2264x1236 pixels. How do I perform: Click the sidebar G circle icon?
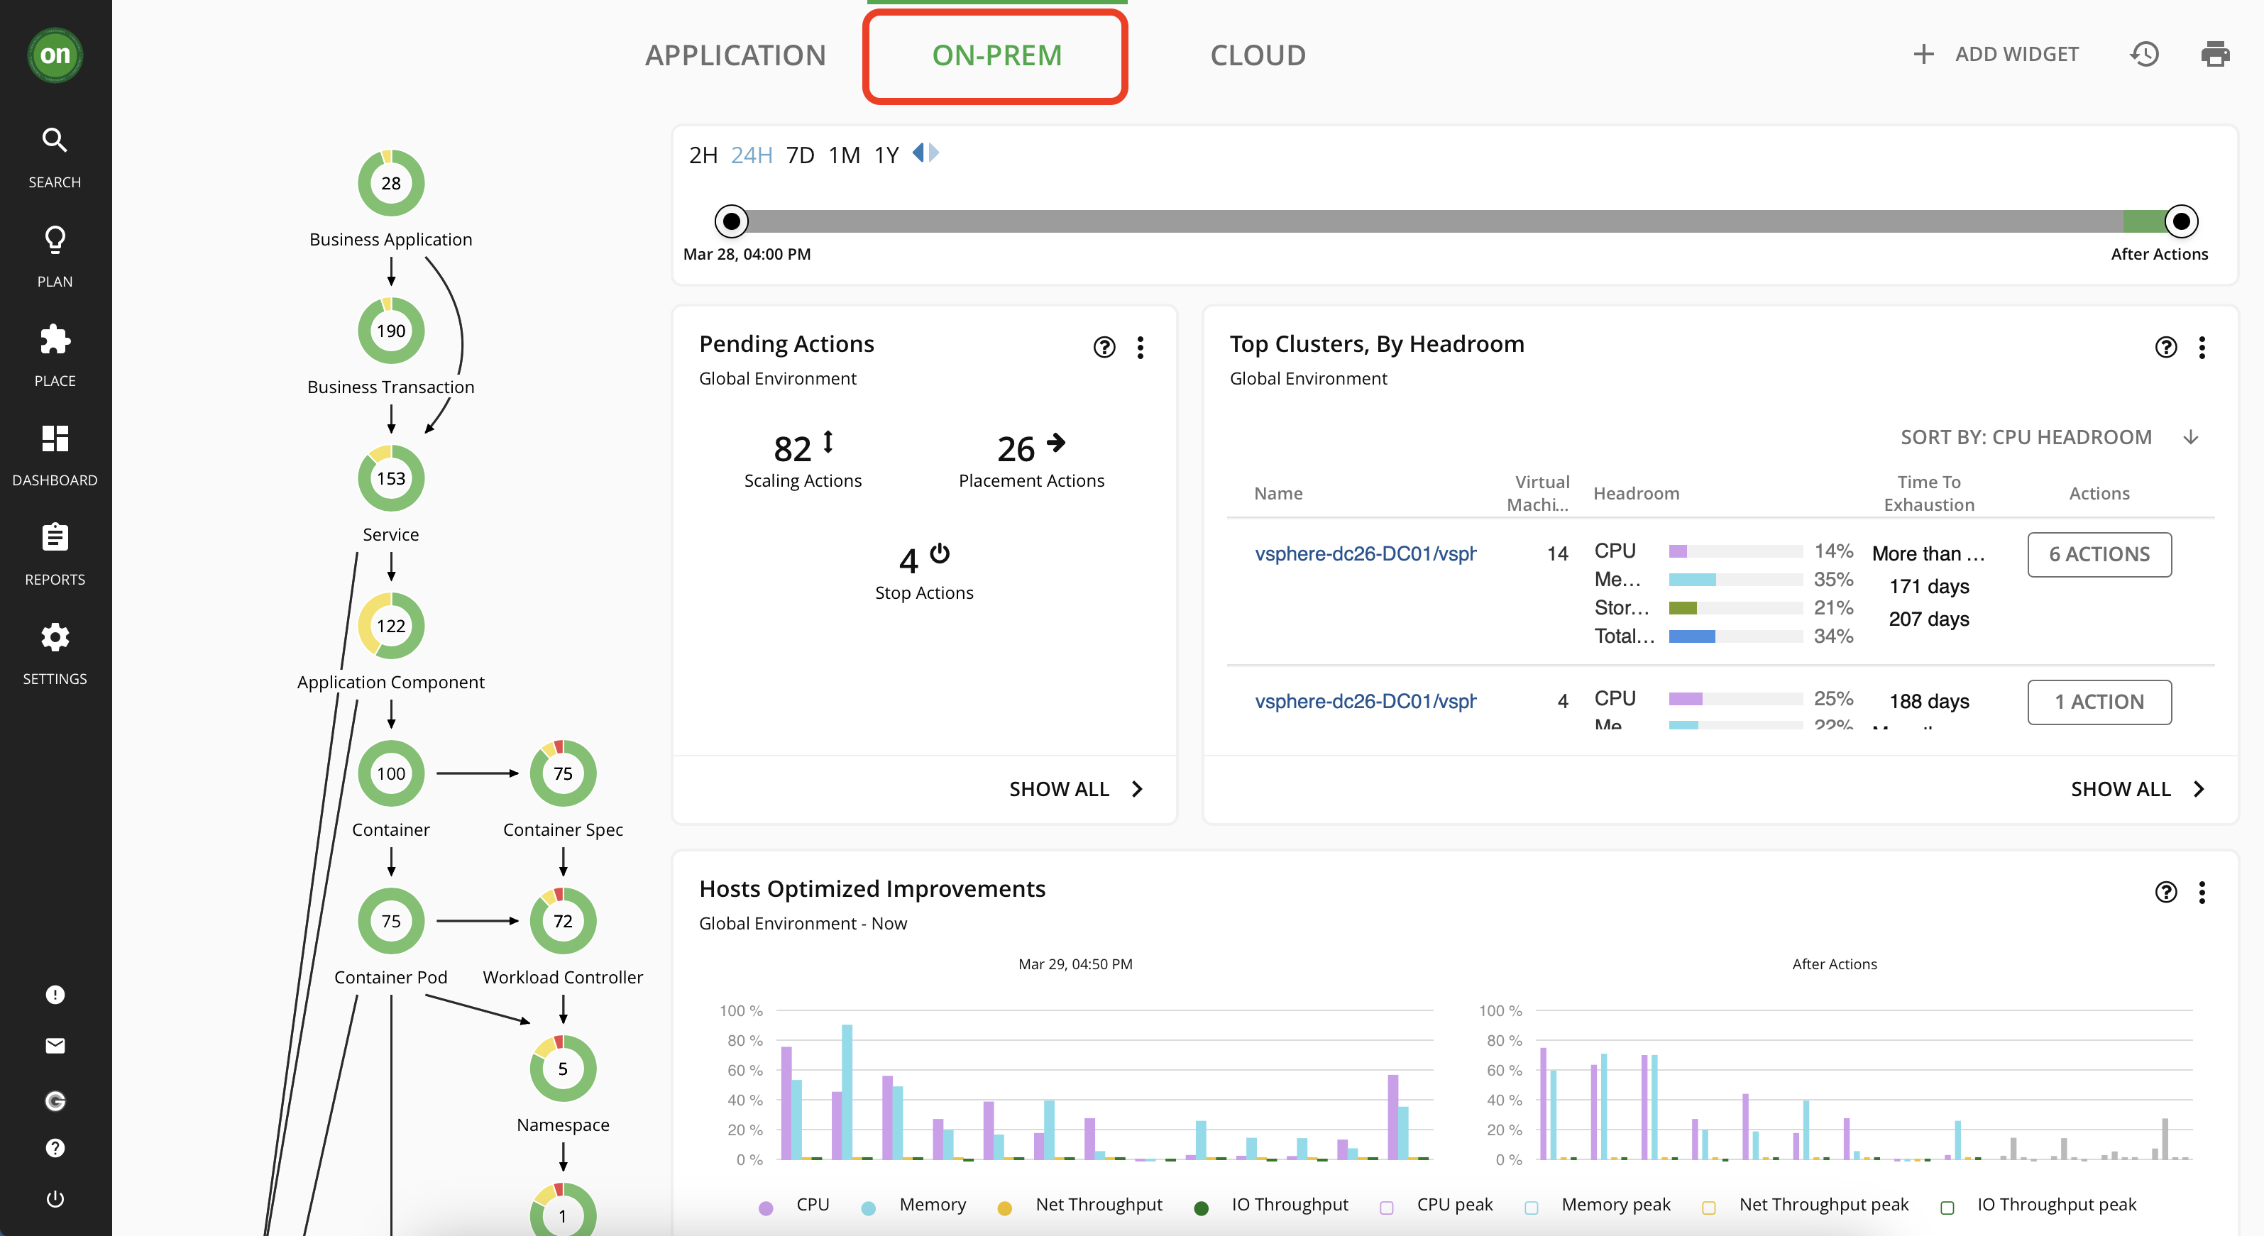(x=55, y=1100)
